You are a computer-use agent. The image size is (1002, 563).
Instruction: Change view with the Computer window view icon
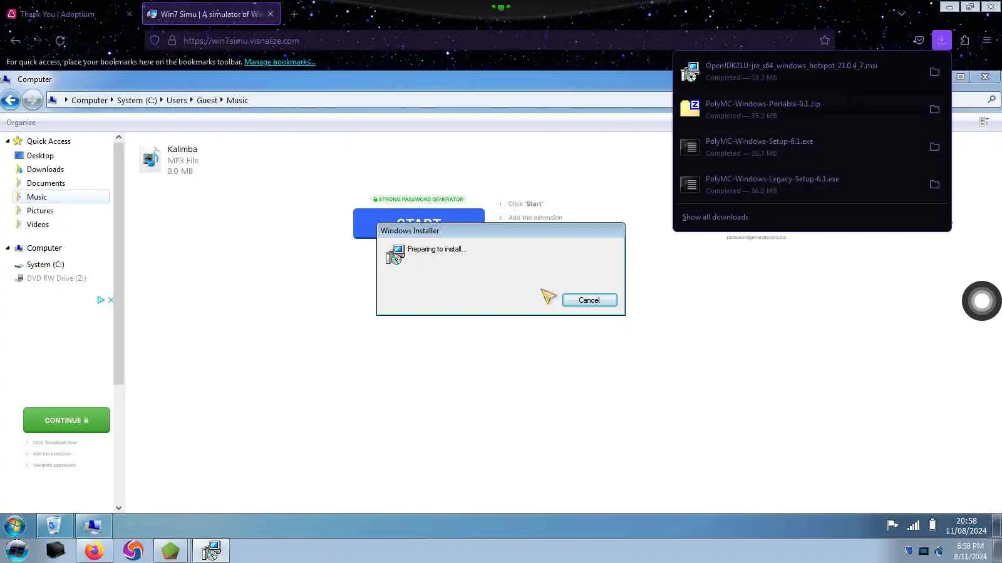[984, 122]
